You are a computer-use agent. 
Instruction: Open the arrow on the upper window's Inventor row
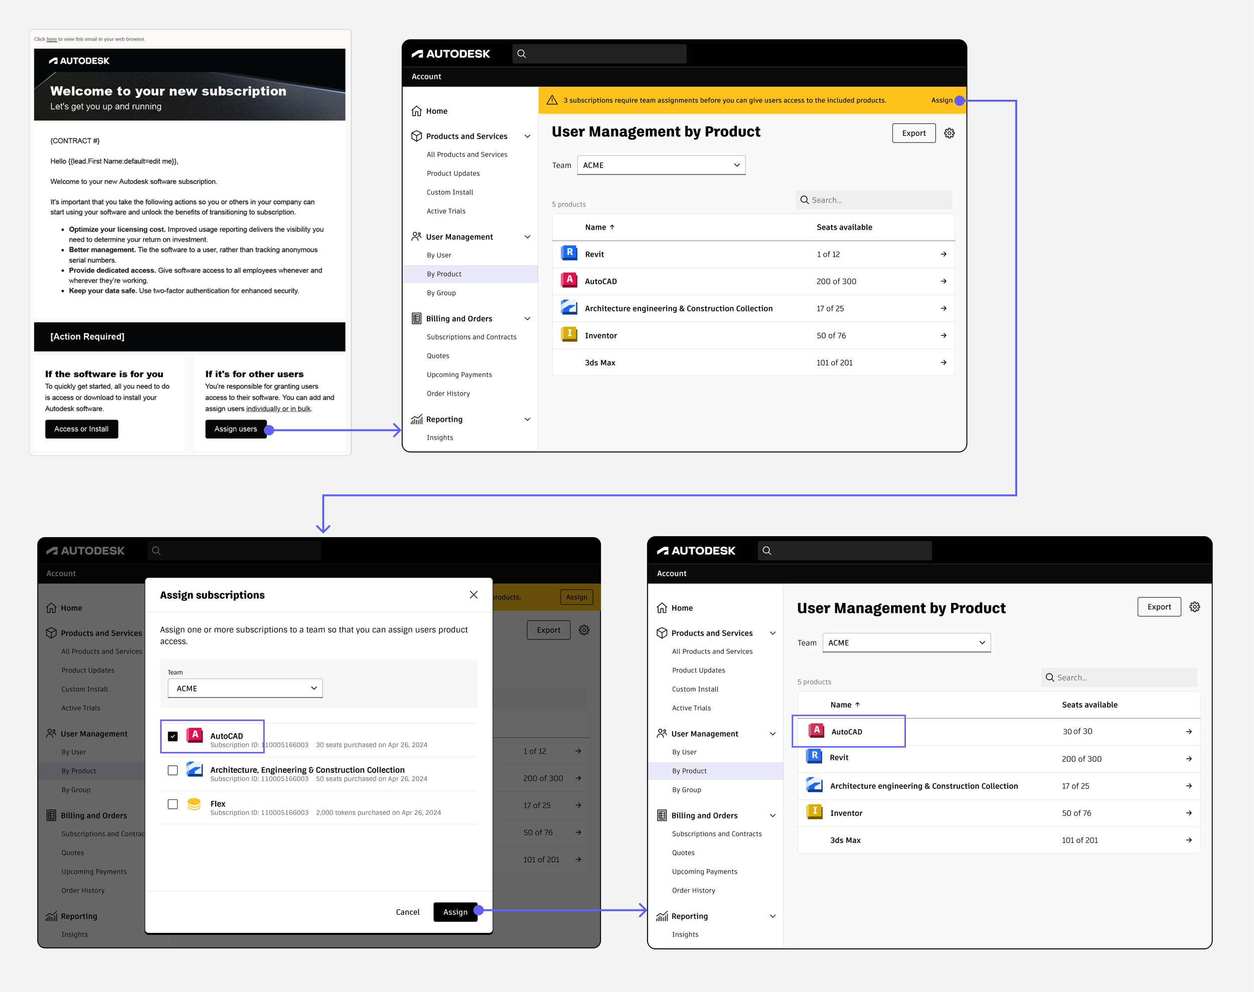[x=944, y=335]
